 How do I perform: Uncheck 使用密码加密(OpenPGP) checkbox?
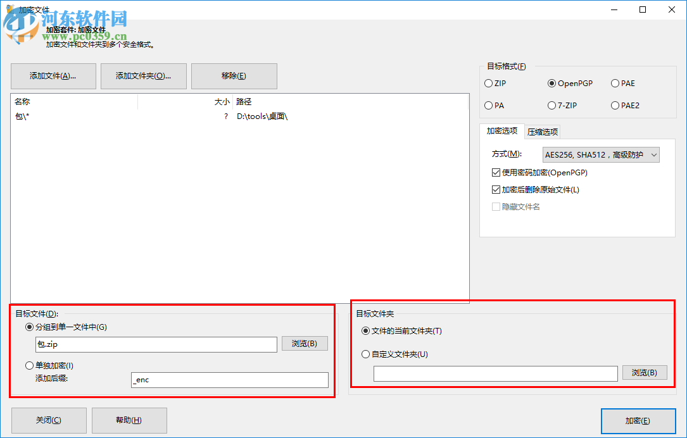pyautogui.click(x=496, y=172)
